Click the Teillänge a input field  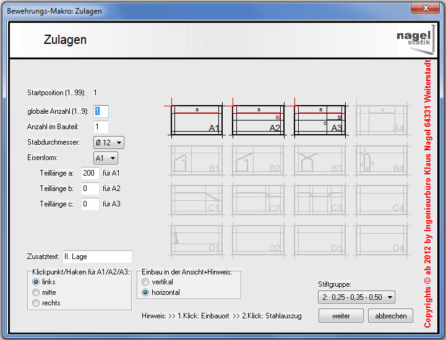[x=90, y=173]
